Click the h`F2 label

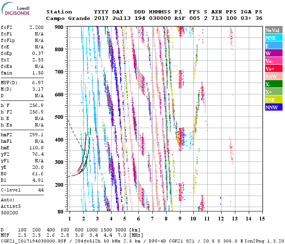coord(7,112)
